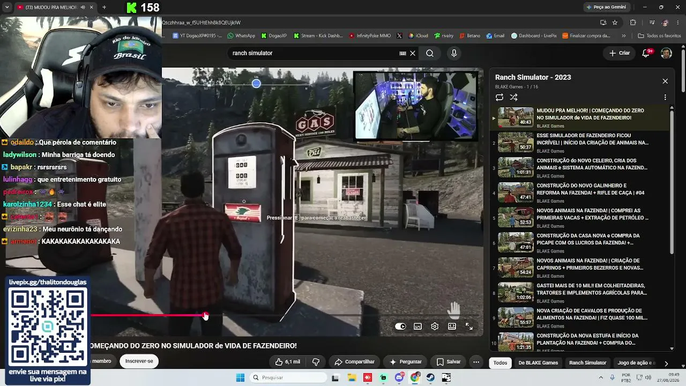Expand the hidden bookmarks overflow chevron
This screenshot has height=386, width=686.
click(623, 36)
